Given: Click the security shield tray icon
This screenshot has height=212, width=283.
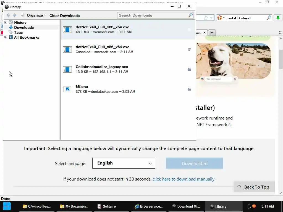Looking at the screenshot, I should (x=254, y=206).
